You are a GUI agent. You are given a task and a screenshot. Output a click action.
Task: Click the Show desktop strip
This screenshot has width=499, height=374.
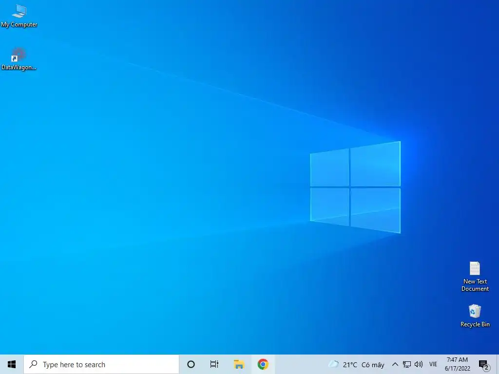click(498, 364)
